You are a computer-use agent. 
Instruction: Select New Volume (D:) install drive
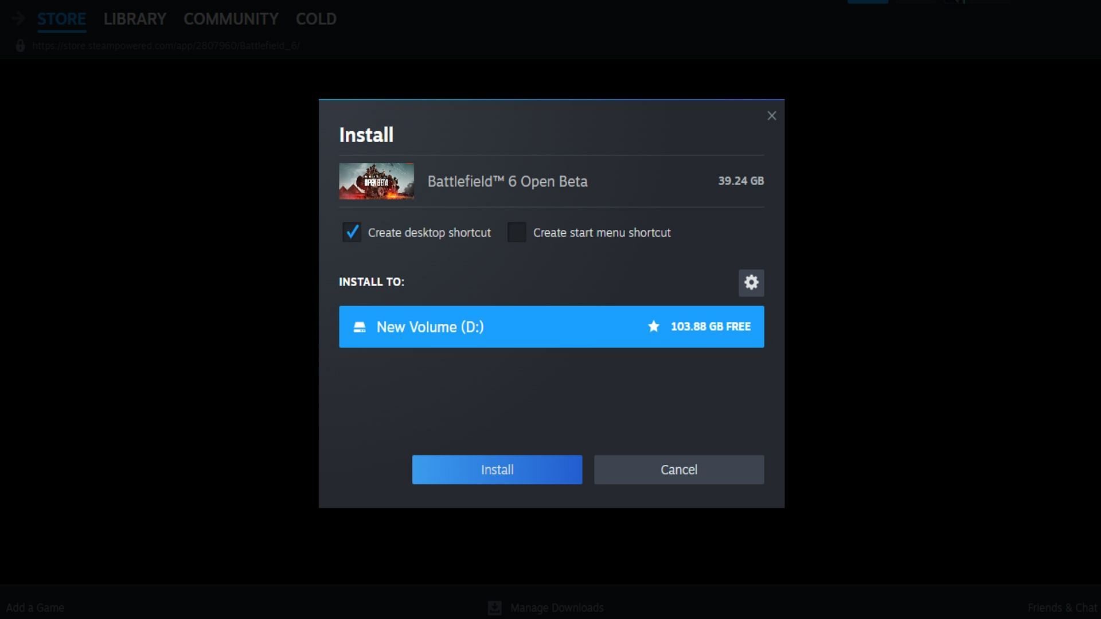[x=552, y=327]
